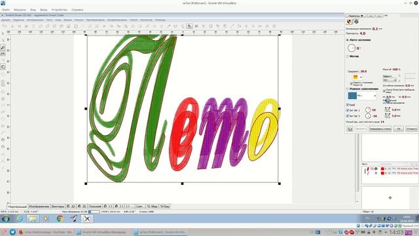Click the Применить button
This screenshot has width=419, height=236.
[361, 129]
